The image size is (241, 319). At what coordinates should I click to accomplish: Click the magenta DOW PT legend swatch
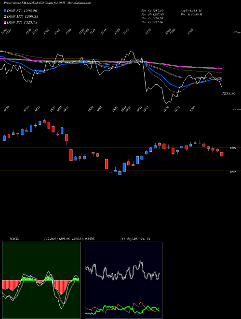[x=5, y=22]
